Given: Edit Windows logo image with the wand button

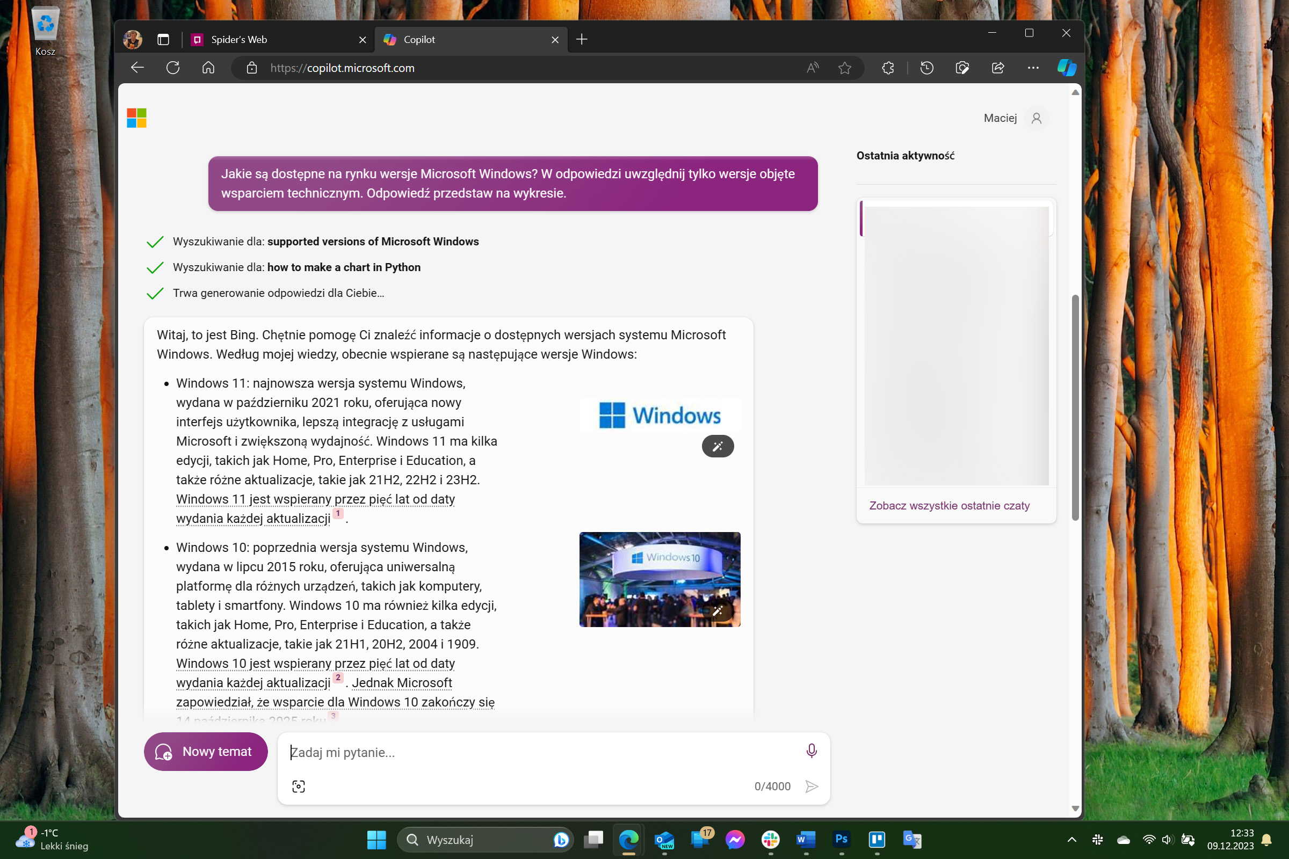Looking at the screenshot, I should 718,447.
